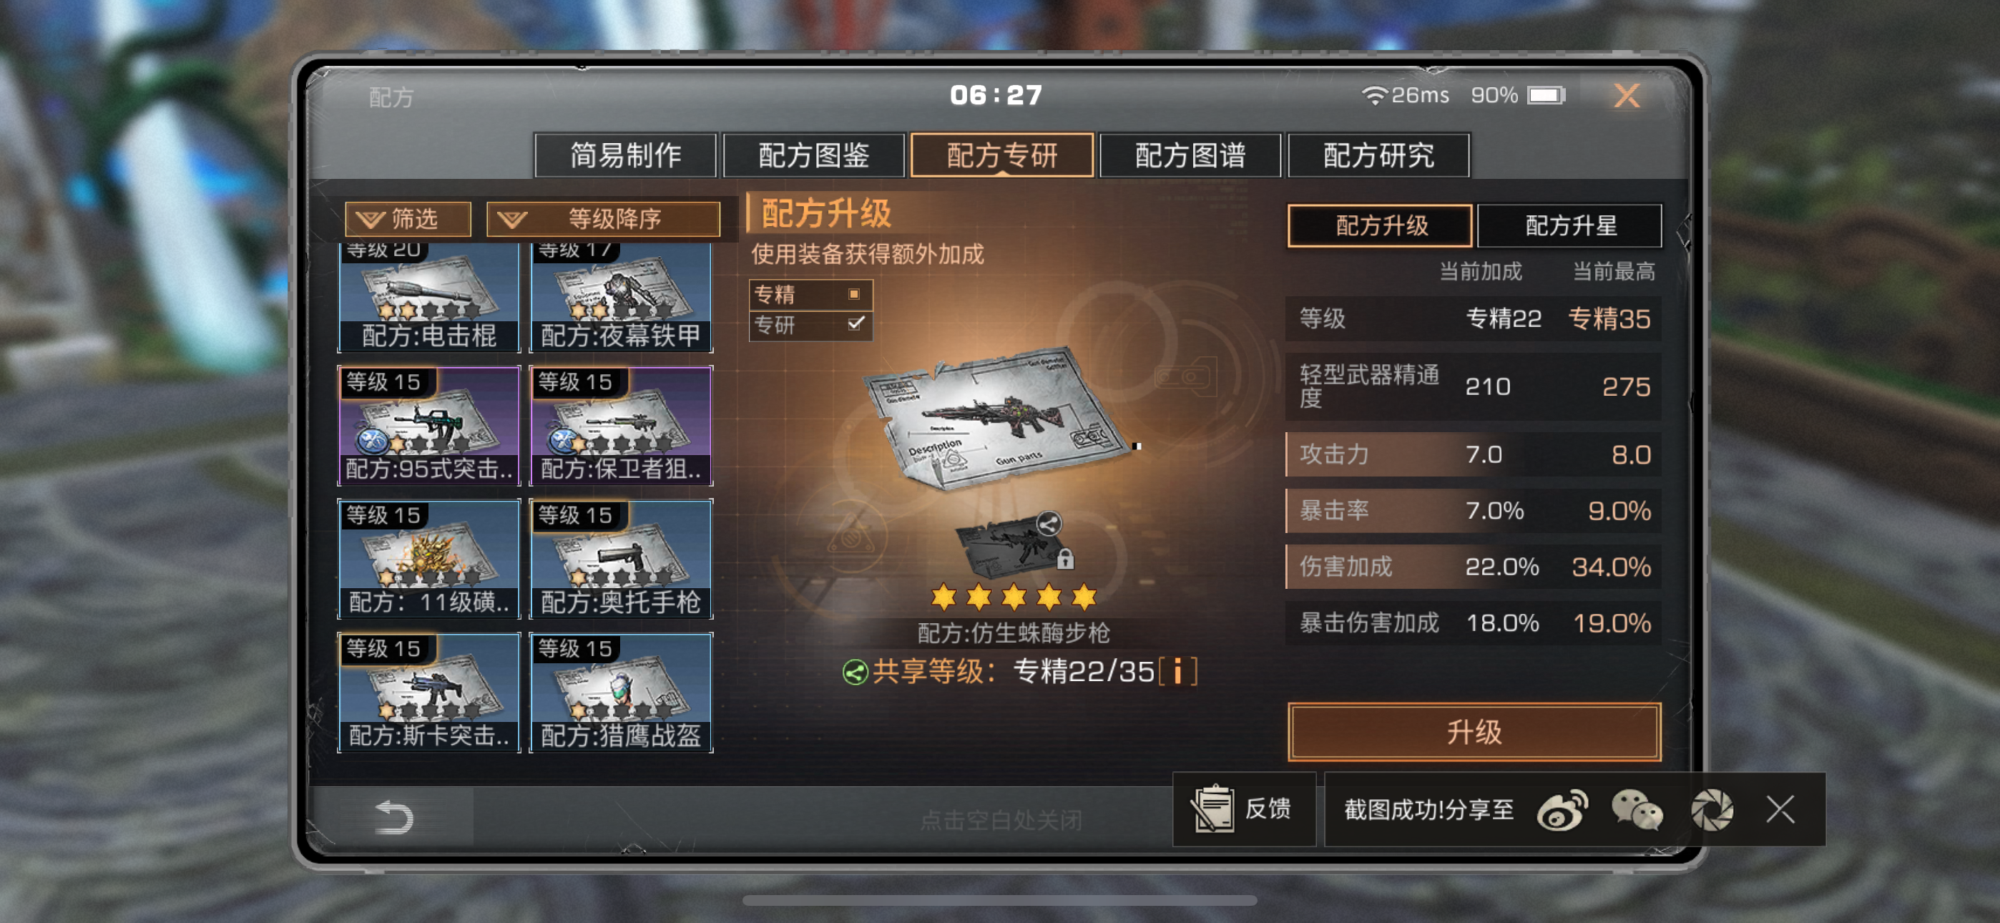Share screenshot via camera shutter icon
The height and width of the screenshot is (923, 2000).
tap(1711, 811)
